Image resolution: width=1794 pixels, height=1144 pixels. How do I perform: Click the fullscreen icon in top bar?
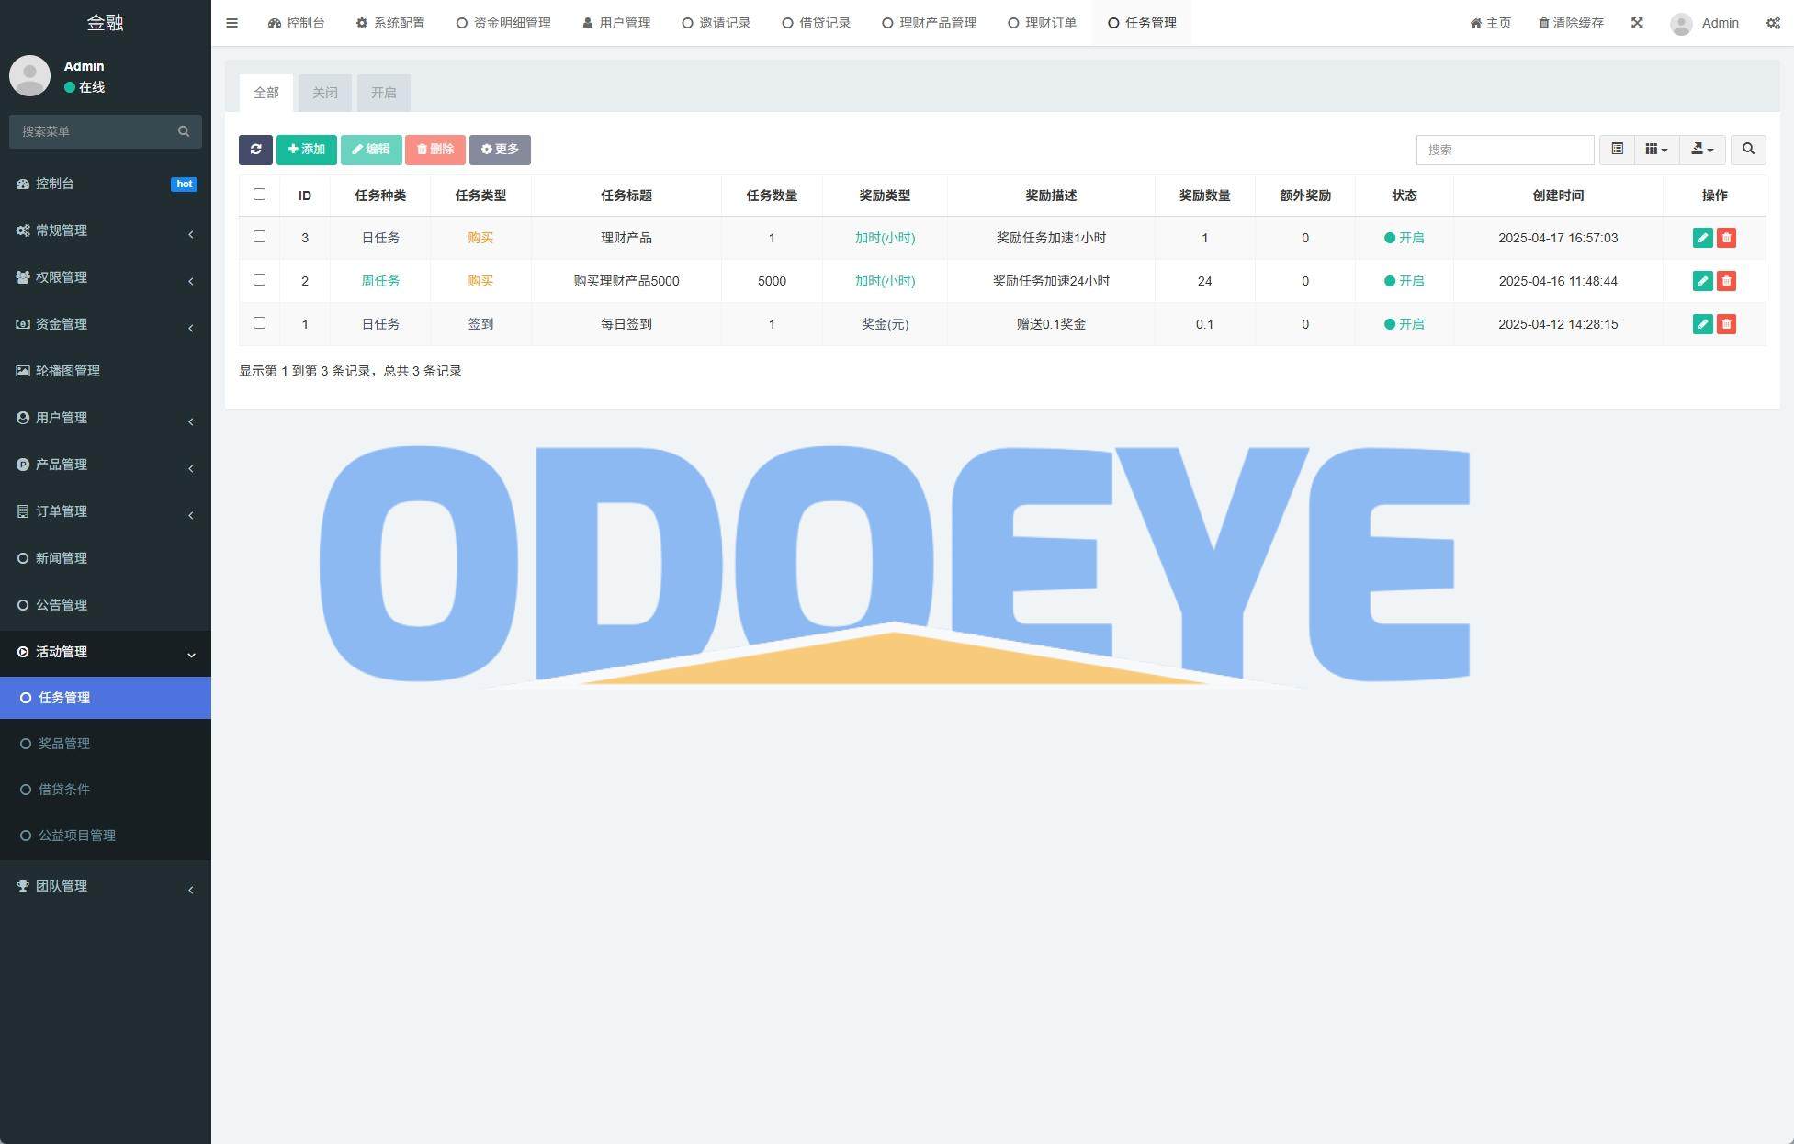(1637, 23)
